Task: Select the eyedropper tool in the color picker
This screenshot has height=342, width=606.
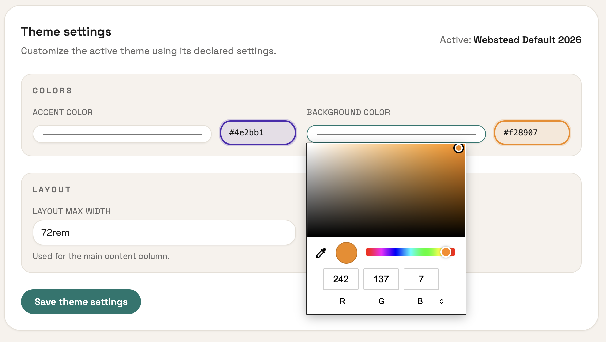Action: (321, 253)
